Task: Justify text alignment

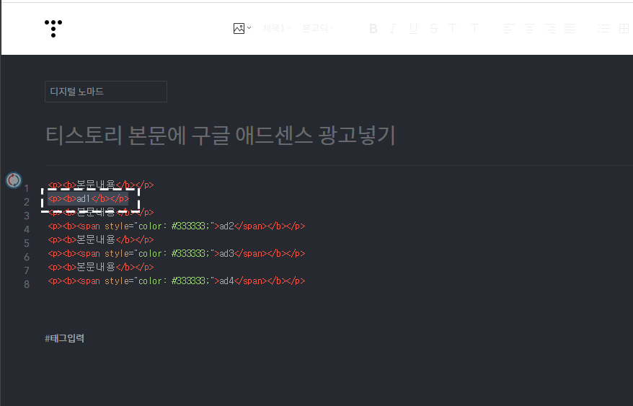Action: click(570, 28)
